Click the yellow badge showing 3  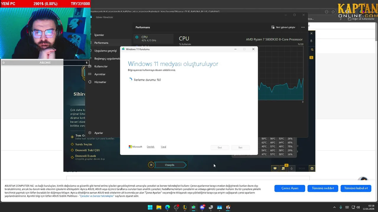tap(311, 57)
